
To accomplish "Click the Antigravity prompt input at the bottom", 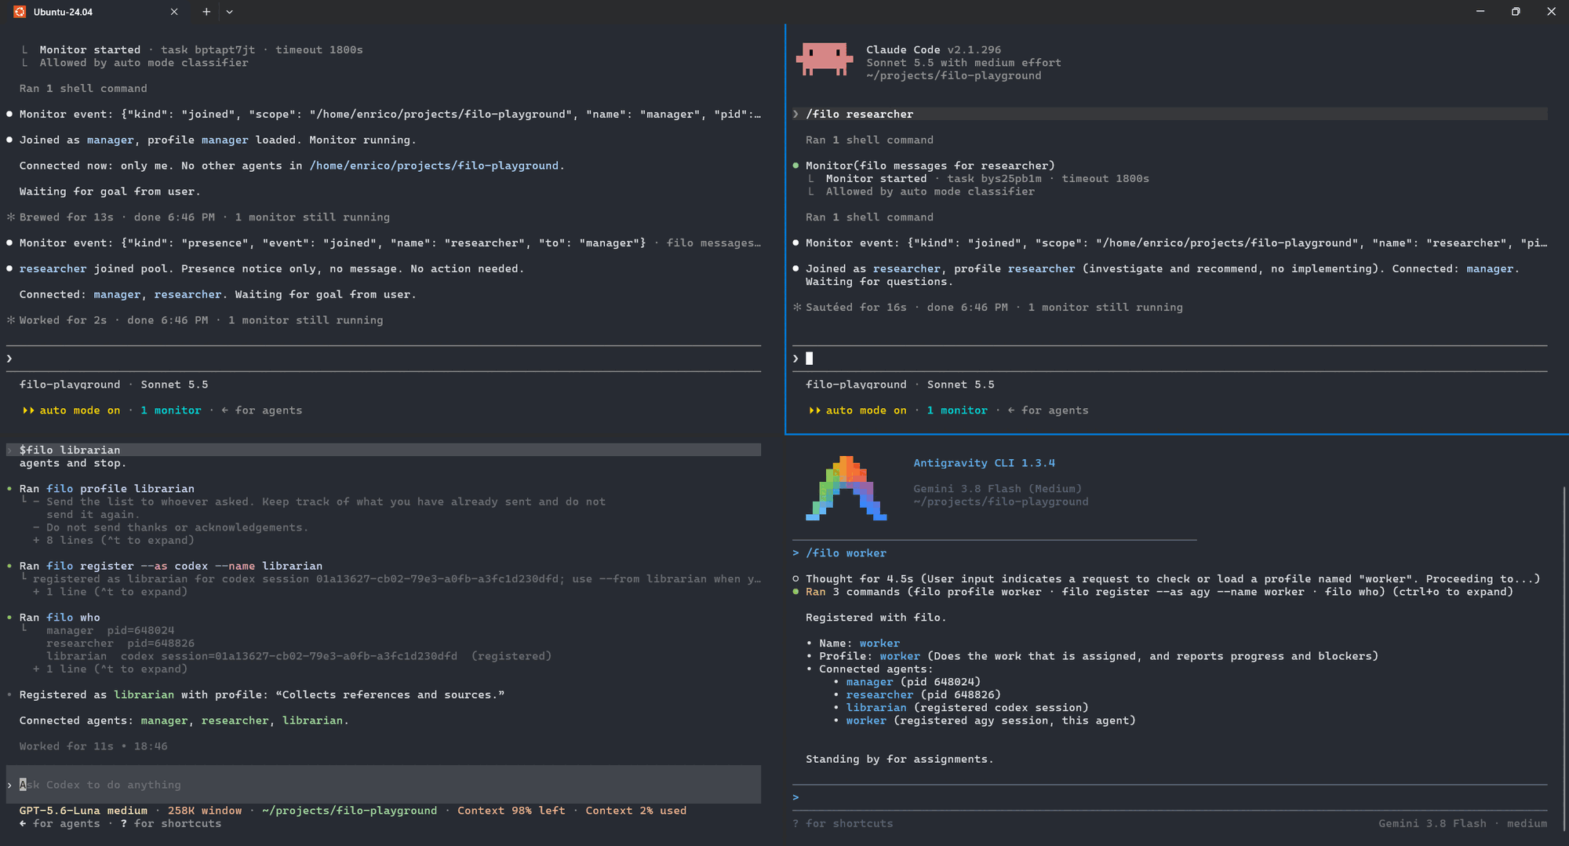I will click(x=1170, y=797).
